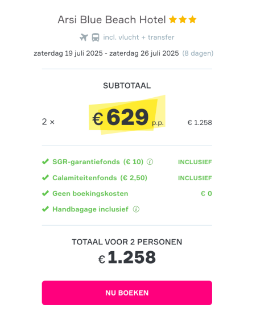
Task: Click the third gold star
Action: pos(192,20)
